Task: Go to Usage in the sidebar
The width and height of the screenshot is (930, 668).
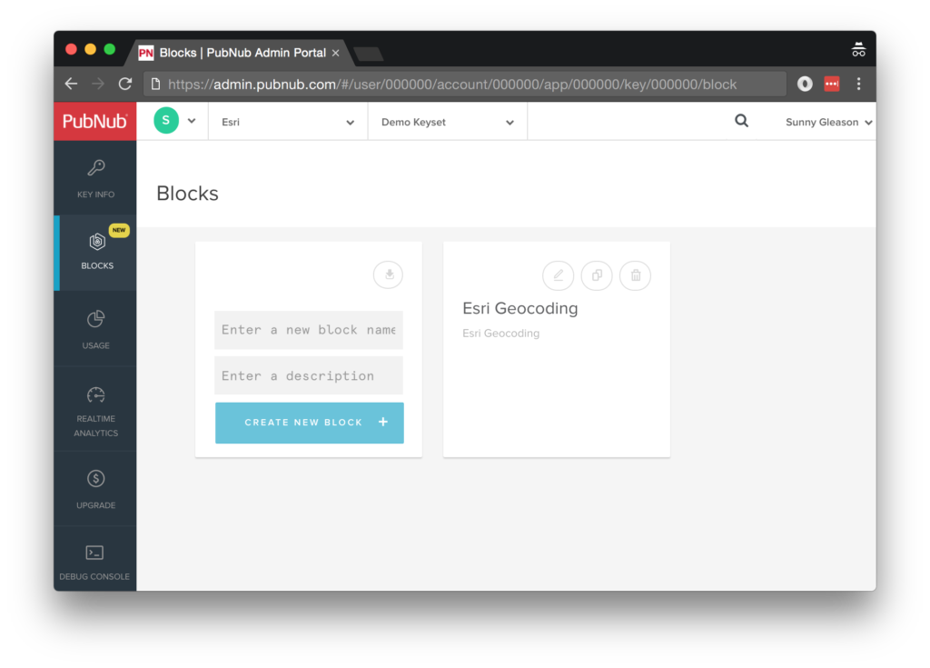Action: (x=95, y=329)
